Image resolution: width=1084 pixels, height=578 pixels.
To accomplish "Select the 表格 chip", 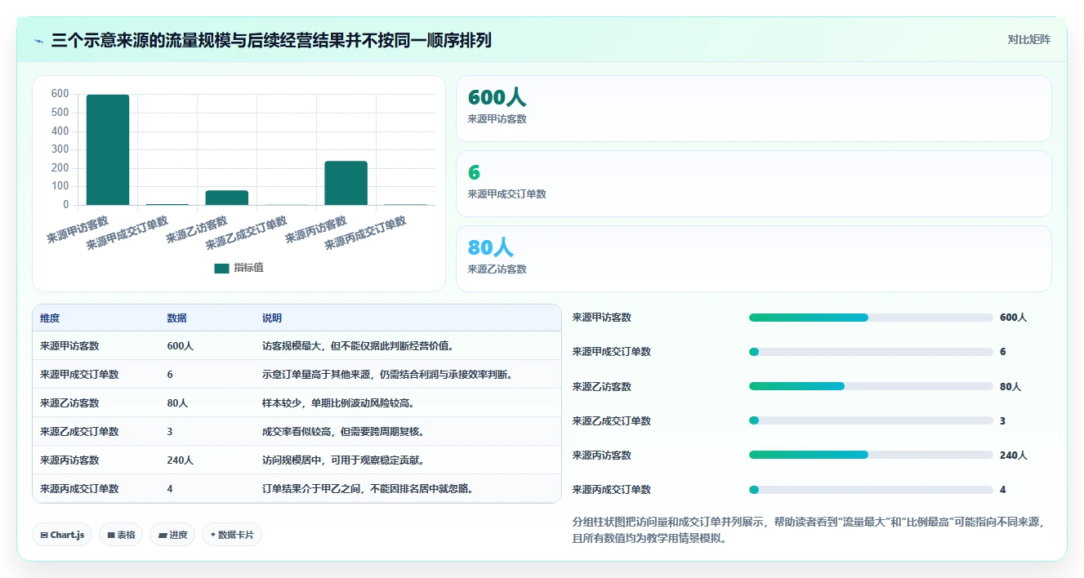I will tap(121, 535).
